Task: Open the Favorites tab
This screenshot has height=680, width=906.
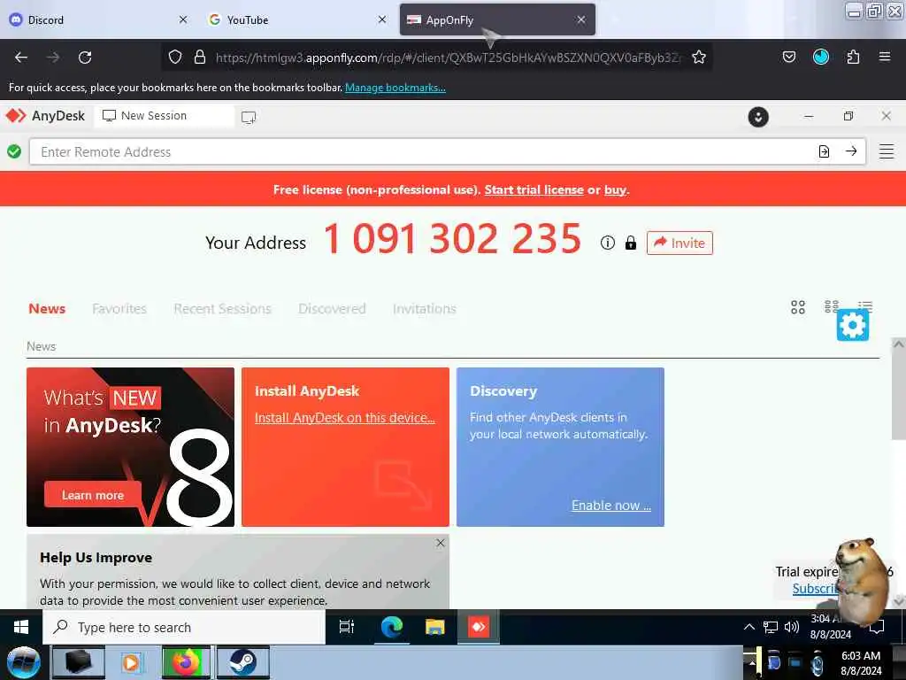Action: 119,309
